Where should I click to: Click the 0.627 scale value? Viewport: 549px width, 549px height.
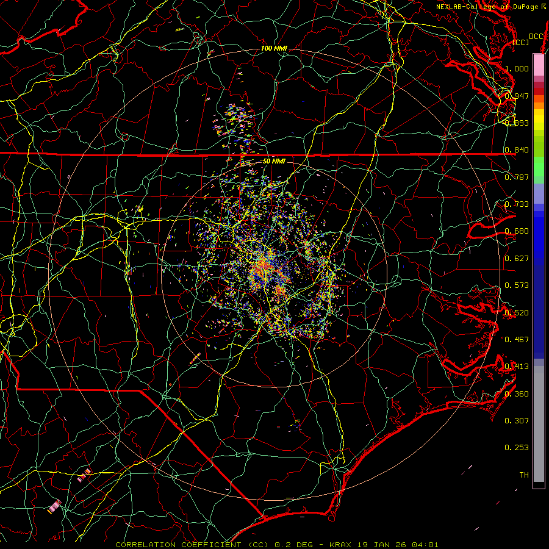(x=517, y=258)
